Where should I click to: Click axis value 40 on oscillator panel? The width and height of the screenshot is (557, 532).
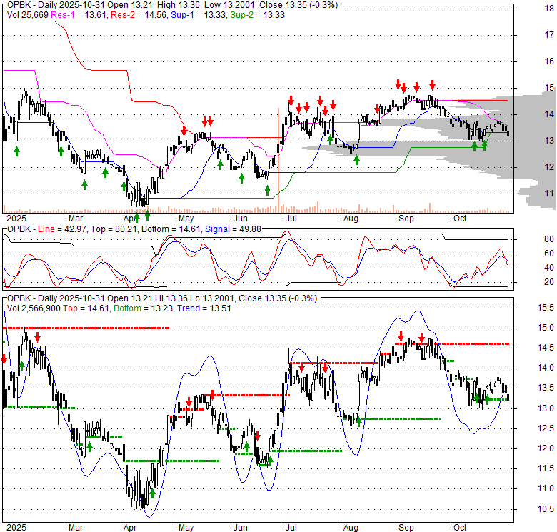549,268
